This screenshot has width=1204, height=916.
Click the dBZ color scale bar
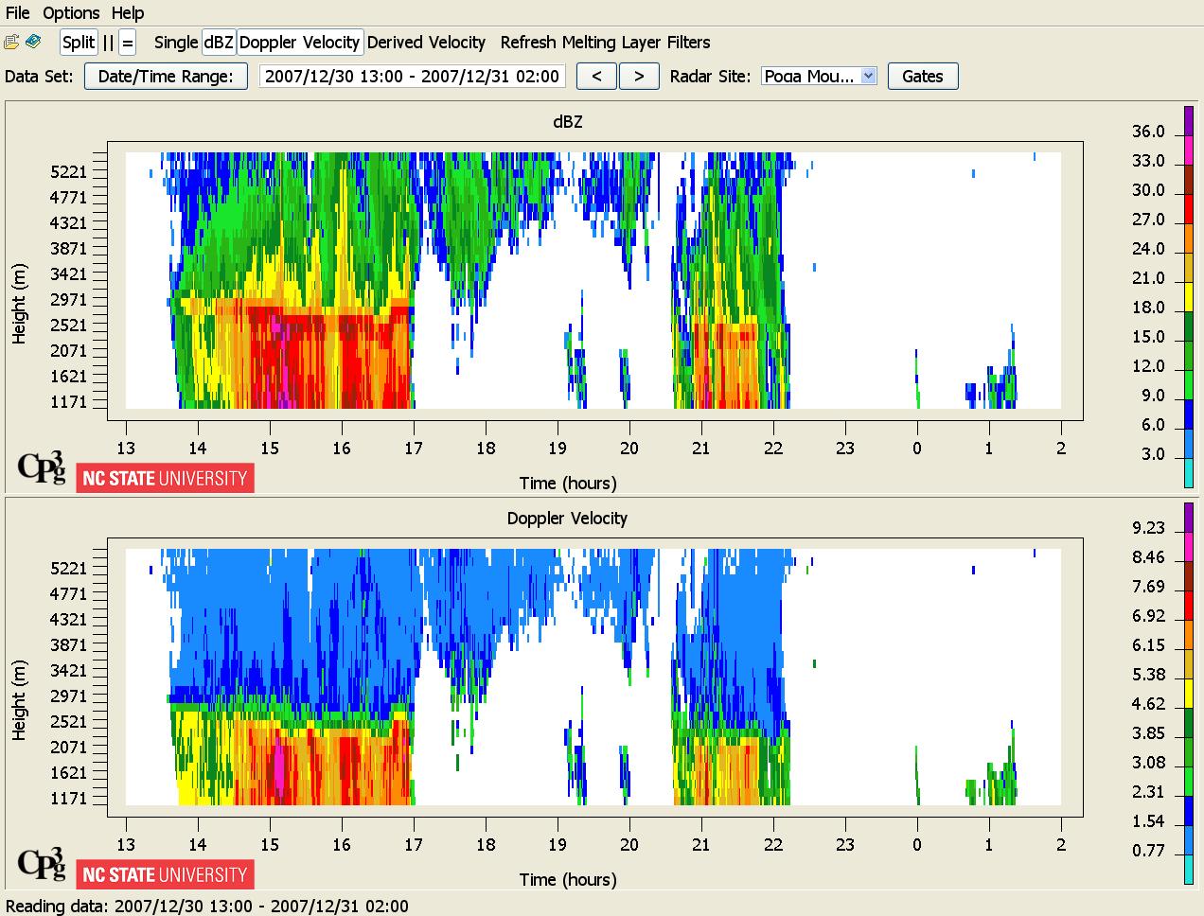1189,297
